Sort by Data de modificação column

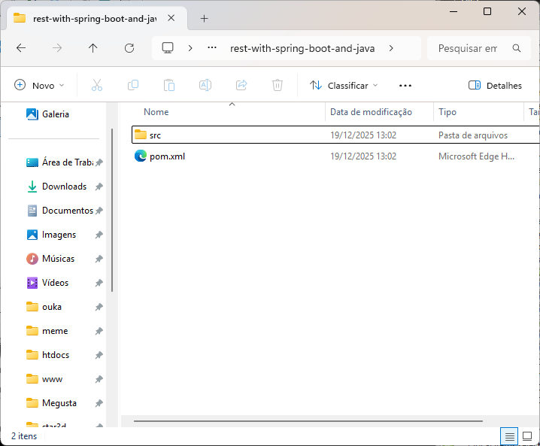point(371,112)
